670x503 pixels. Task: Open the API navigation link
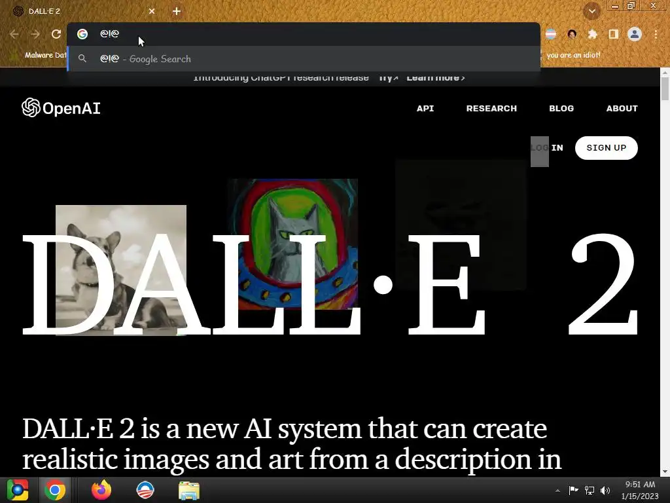pyautogui.click(x=425, y=108)
